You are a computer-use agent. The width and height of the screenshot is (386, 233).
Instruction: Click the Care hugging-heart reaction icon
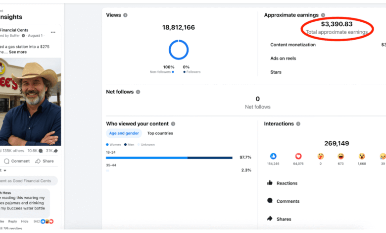click(320, 156)
